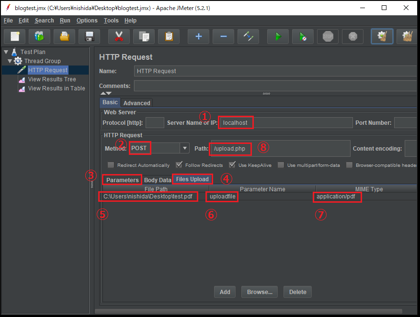Screen dimensions: 420x317
Task: Click the Comments input field
Action: coord(275,86)
